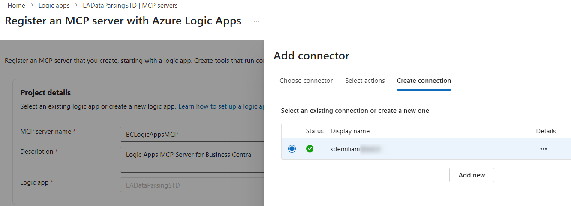Image resolution: width=571 pixels, height=206 pixels.
Task: Click the green connected status checkmark icon
Action: [x=310, y=149]
